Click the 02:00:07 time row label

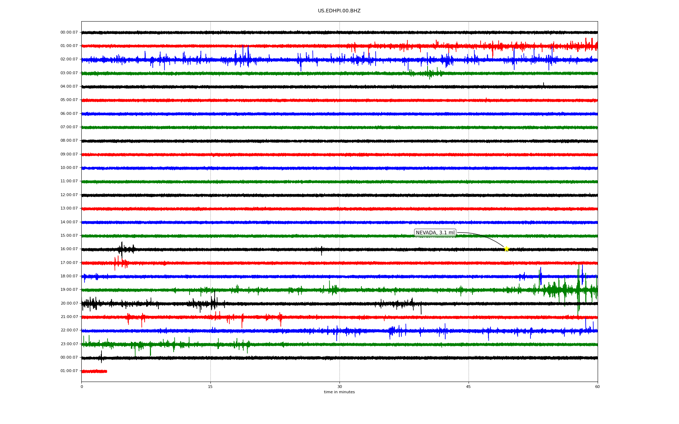(x=69, y=59)
